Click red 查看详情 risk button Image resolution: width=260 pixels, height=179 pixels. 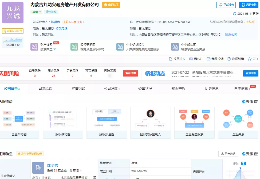(x=131, y=73)
